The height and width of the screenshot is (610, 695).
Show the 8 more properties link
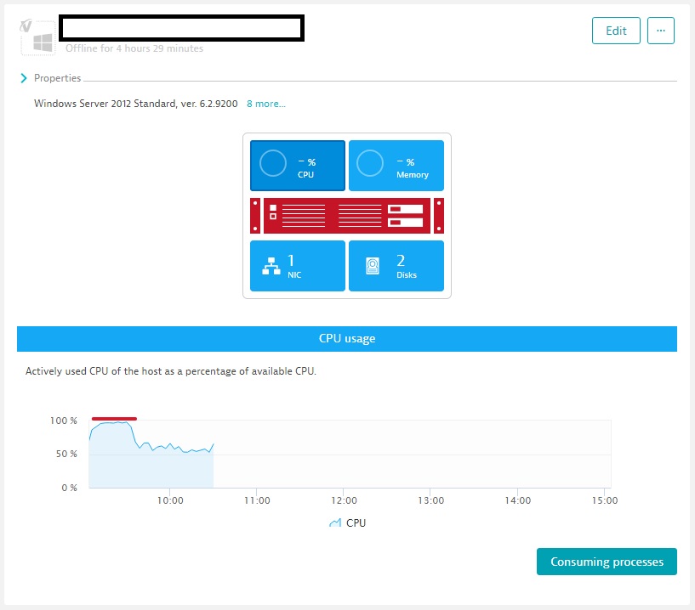tap(266, 104)
